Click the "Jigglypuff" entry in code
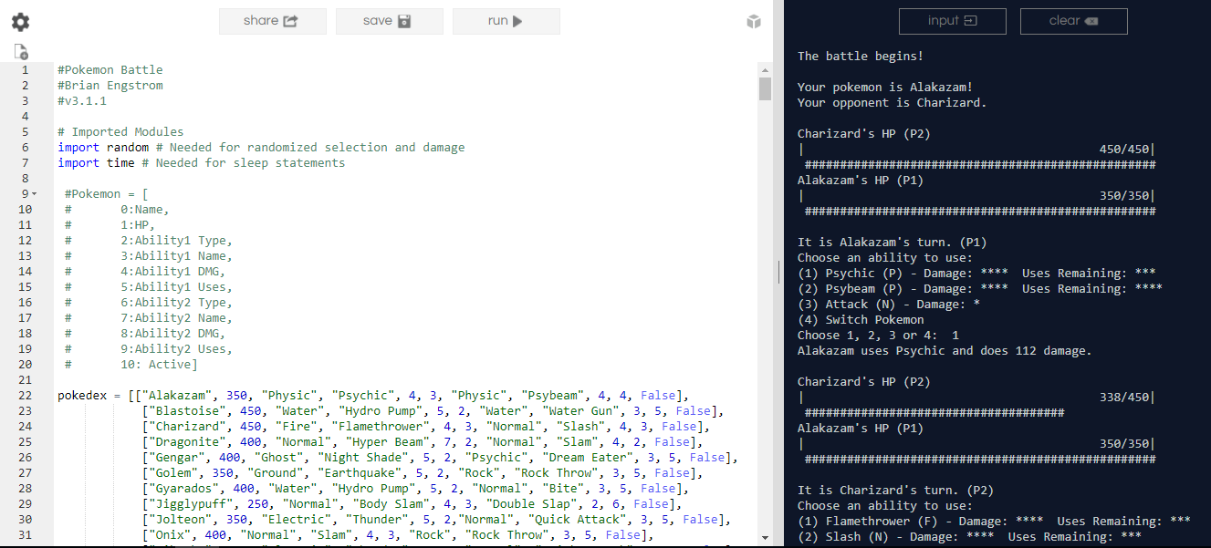The width and height of the screenshot is (1211, 548). pyautogui.click(x=192, y=504)
